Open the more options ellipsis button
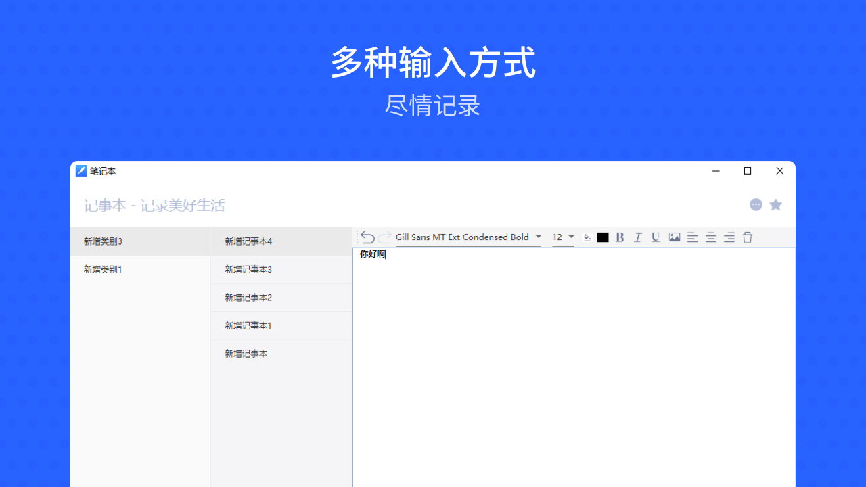866x487 pixels. click(x=756, y=204)
